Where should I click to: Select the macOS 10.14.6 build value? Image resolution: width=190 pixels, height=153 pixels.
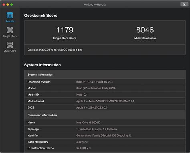click(x=94, y=82)
